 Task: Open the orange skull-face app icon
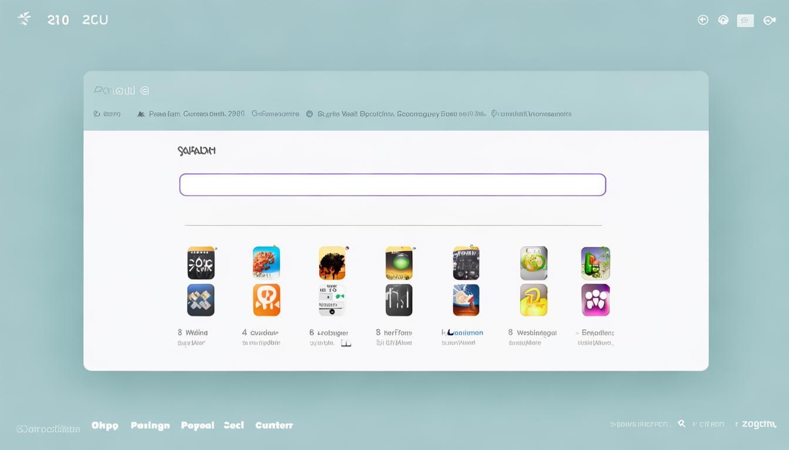tap(266, 299)
